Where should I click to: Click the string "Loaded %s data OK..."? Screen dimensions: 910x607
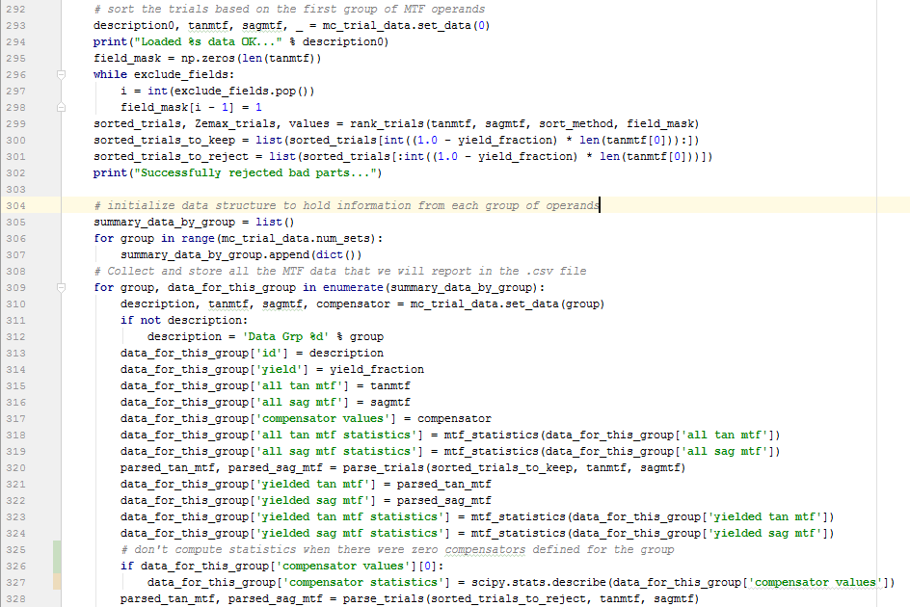[208, 41]
